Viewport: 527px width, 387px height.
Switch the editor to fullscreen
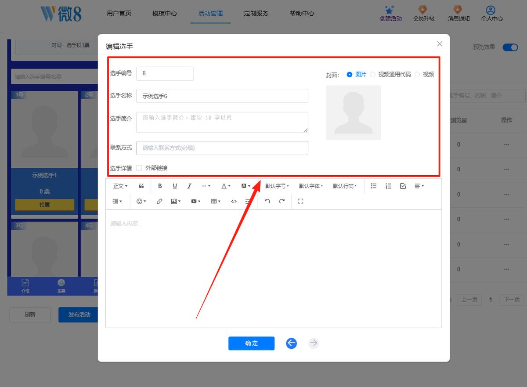[x=301, y=201]
